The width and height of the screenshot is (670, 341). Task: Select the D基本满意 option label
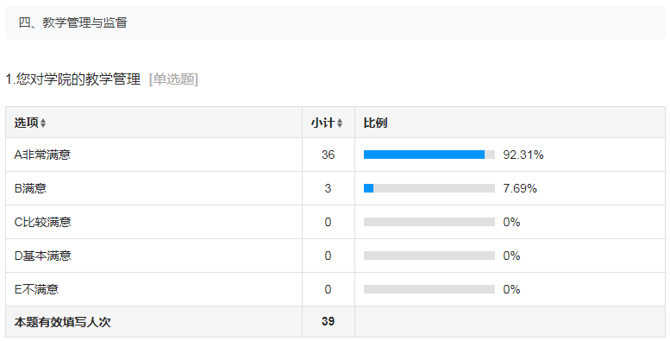[42, 256]
